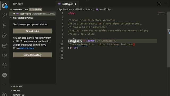170x96 pixels.
Task: Click test45.php breadcrumb item
Action: click(x=105, y=10)
